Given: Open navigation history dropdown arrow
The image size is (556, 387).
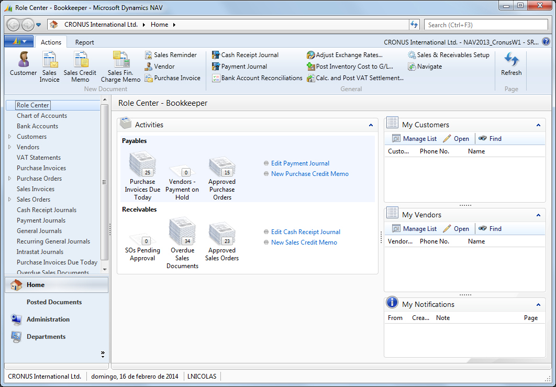Looking at the screenshot, I should click(x=38, y=25).
